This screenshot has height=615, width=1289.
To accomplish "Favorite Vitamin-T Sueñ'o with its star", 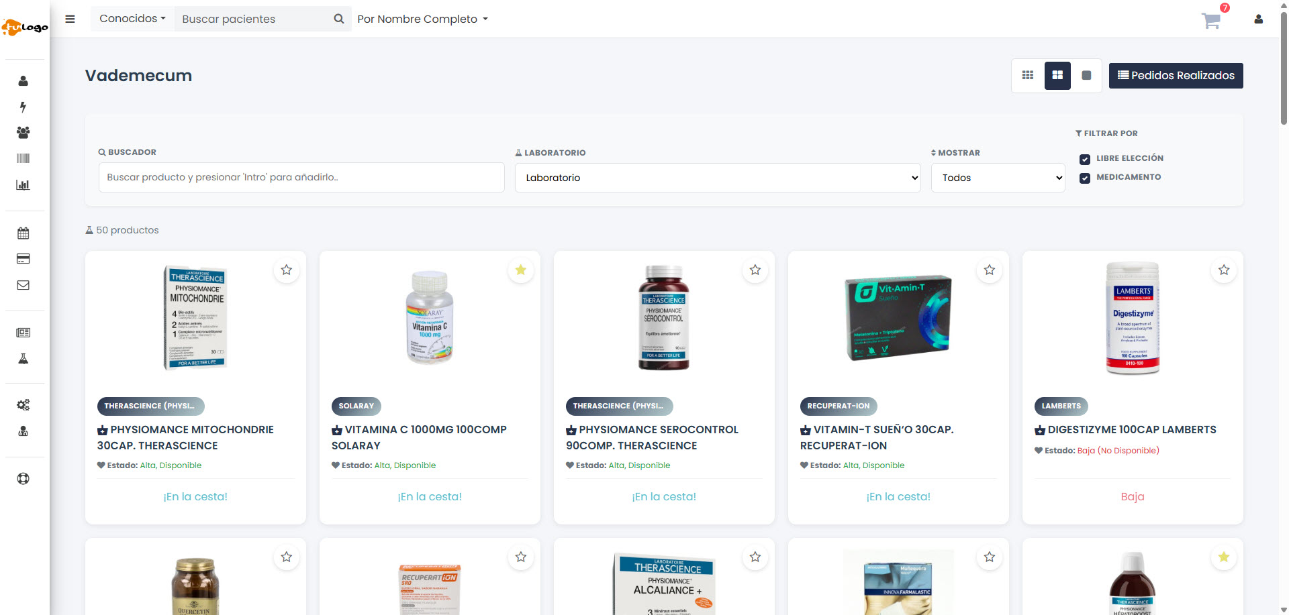I will pyautogui.click(x=990, y=270).
